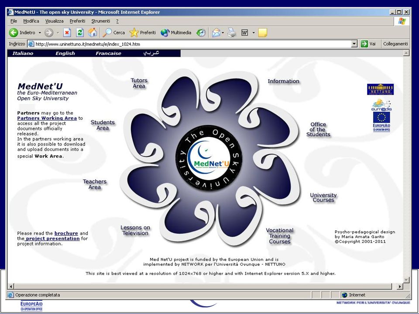The image size is (419, 314).
Task: Open the forward button history dropdown arrow
Action: point(58,33)
